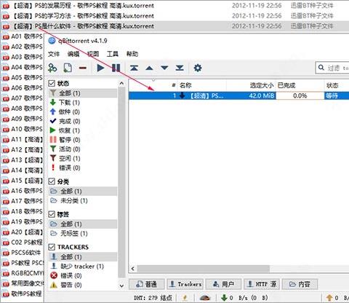Open options via the gear icon
Screen dimensions: 349x303
(x=198, y=68)
